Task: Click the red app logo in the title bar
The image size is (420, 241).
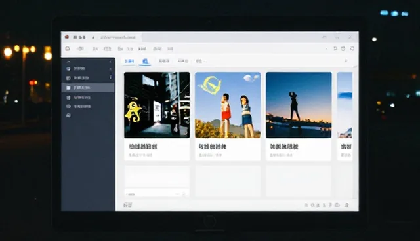Action: pos(67,37)
